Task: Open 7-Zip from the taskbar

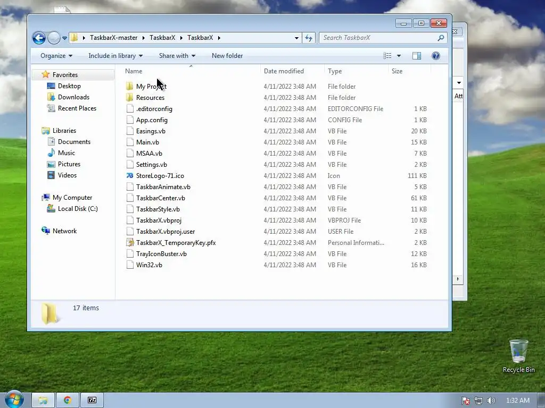Action: coord(92,401)
